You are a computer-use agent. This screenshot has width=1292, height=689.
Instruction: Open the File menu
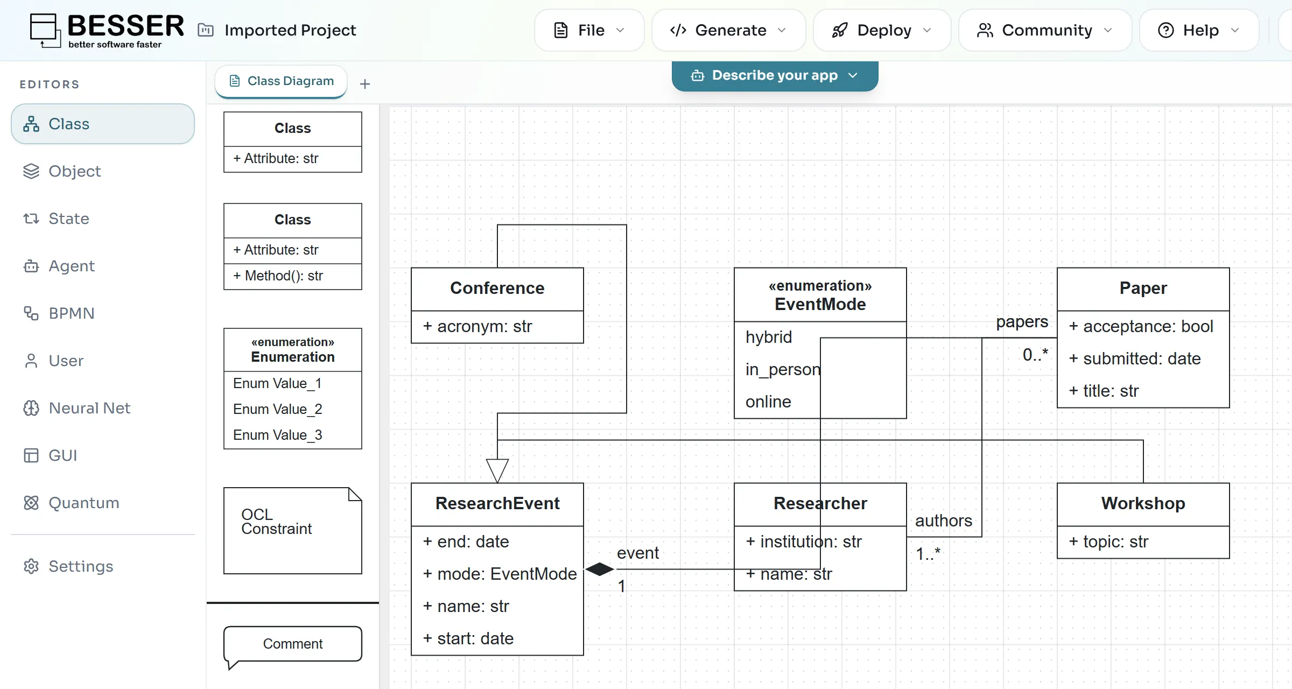[x=589, y=30]
